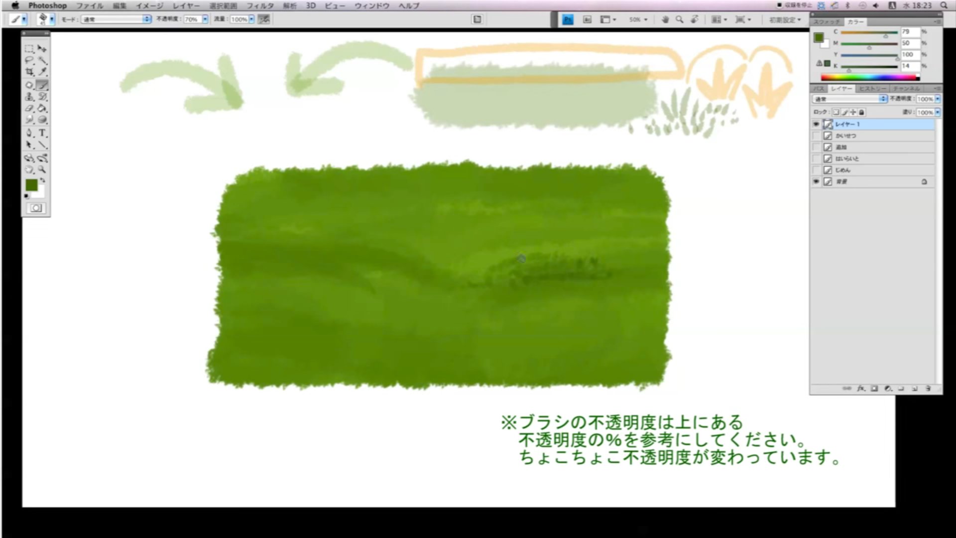This screenshot has height=538, width=956.
Task: Click foreground color swatch in toolbox
Action: tap(32, 185)
